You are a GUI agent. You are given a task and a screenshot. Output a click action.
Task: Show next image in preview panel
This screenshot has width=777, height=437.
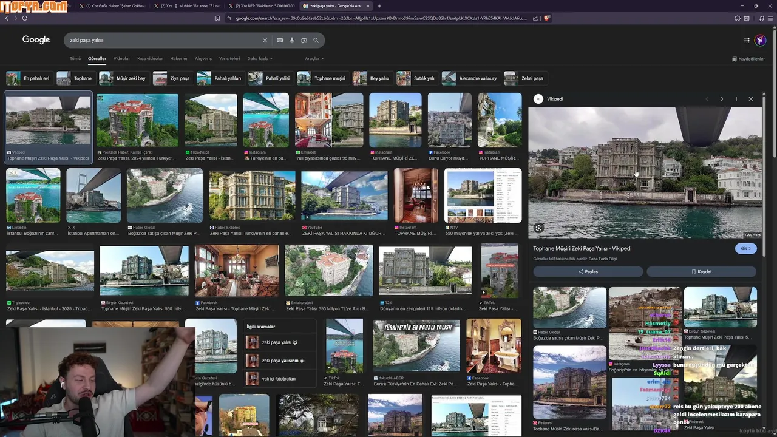[721, 99]
